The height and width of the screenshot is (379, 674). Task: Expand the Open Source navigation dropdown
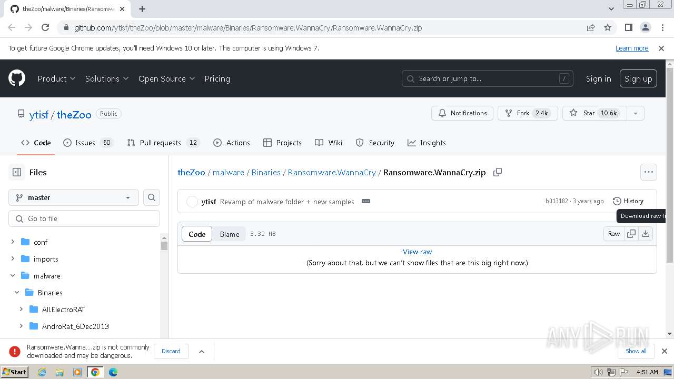click(166, 78)
